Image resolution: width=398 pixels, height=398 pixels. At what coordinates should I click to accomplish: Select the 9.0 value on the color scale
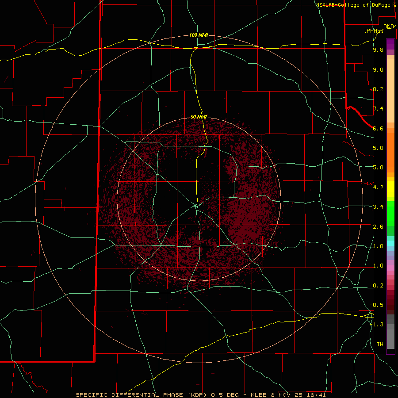[378, 69]
